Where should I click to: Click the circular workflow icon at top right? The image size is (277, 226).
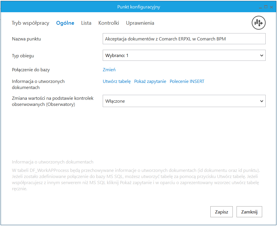[258, 23]
